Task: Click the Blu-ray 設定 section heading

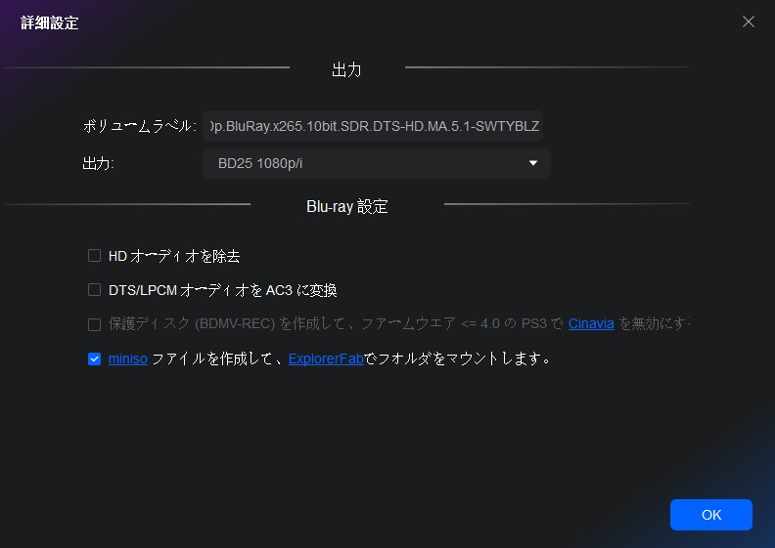Action: pos(347,206)
